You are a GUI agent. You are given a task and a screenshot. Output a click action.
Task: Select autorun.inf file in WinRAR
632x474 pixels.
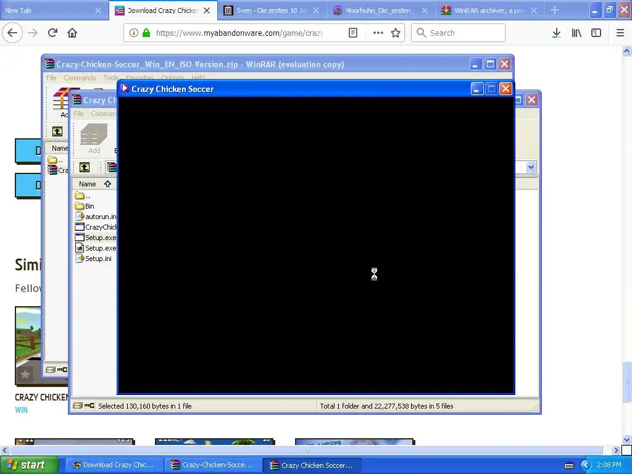click(x=96, y=217)
